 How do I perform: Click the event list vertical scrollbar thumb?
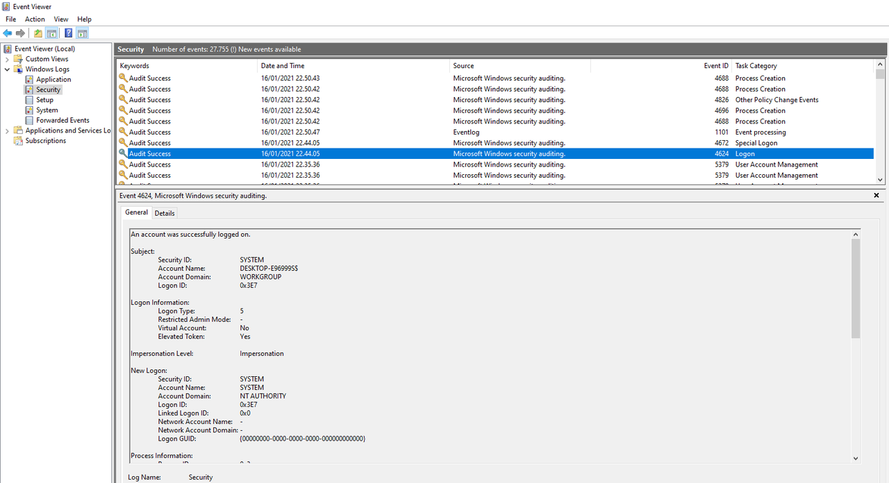[880, 74]
